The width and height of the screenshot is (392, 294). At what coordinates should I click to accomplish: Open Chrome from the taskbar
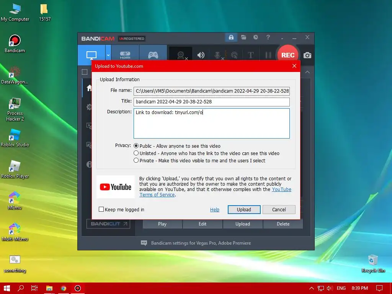pos(64,288)
